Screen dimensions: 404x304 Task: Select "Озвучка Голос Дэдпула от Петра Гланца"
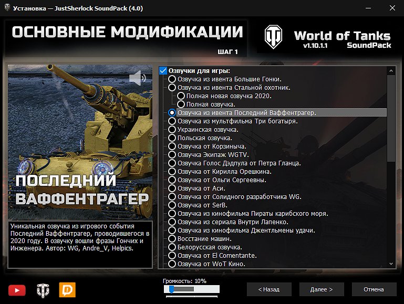(x=172, y=163)
